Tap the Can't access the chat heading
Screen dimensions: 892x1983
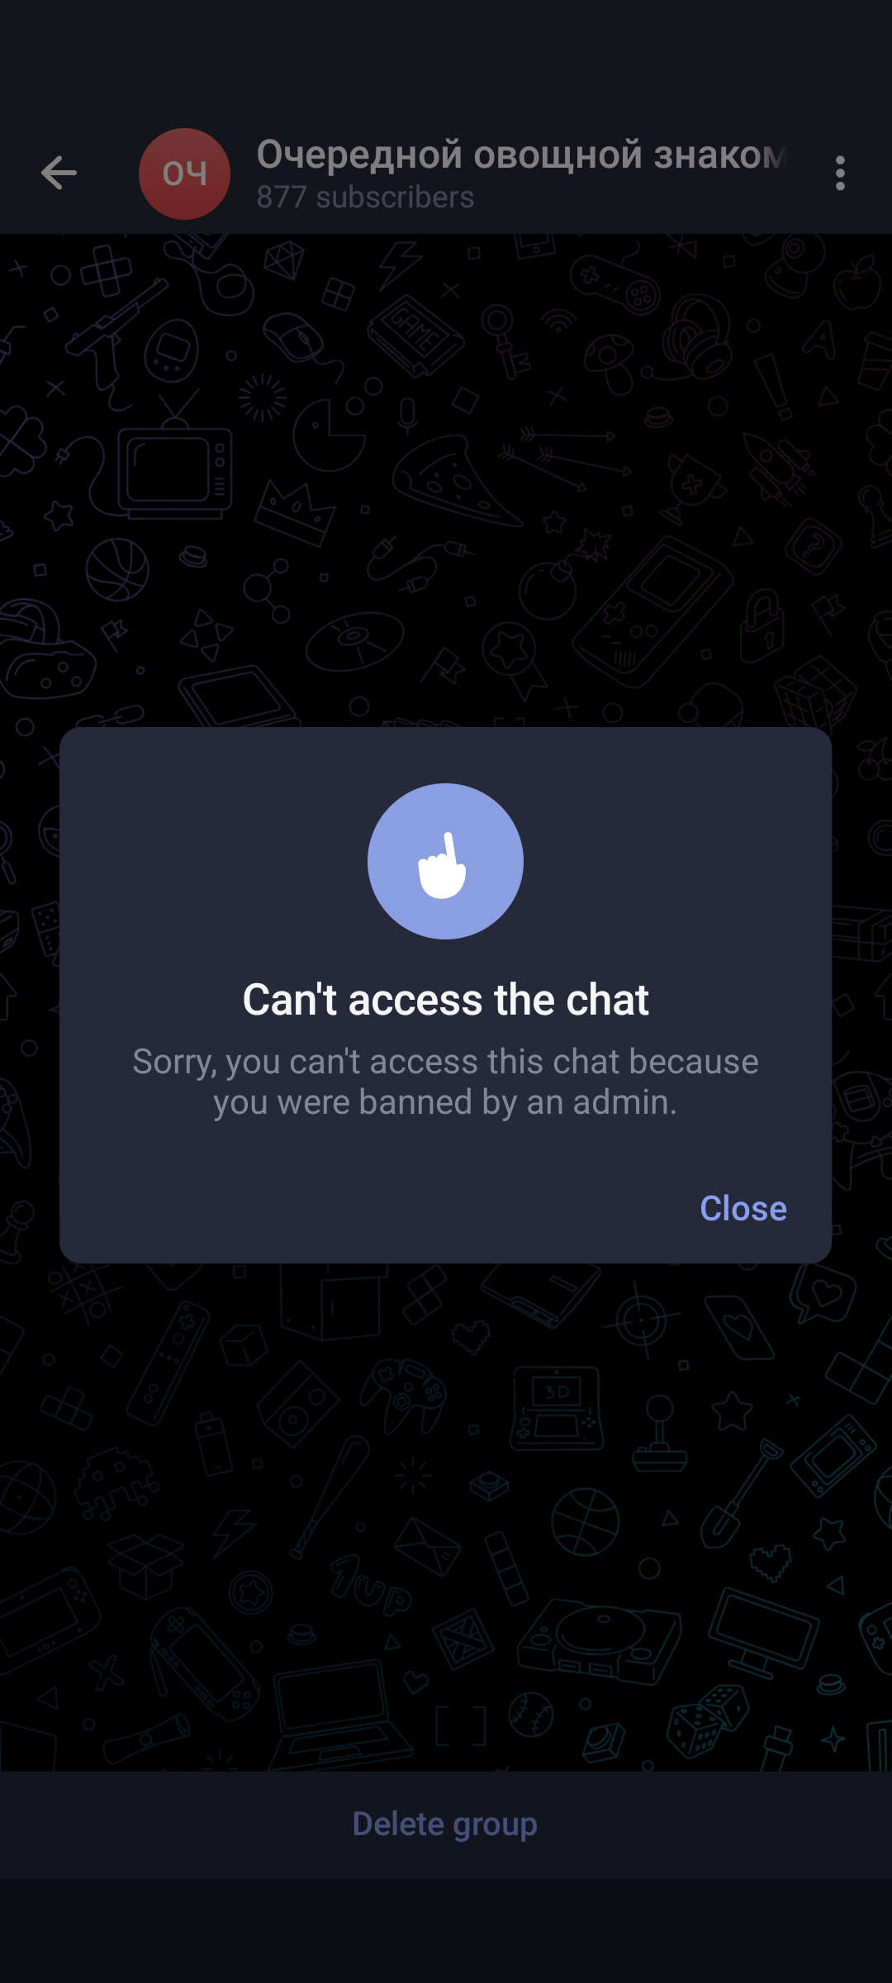pyautogui.click(x=445, y=1000)
